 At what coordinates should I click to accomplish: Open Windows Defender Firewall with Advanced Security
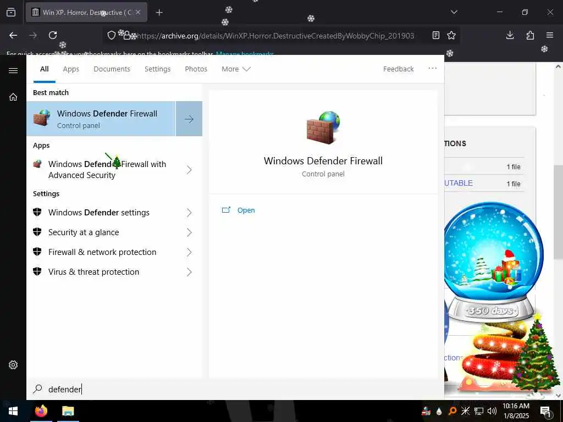point(107,169)
